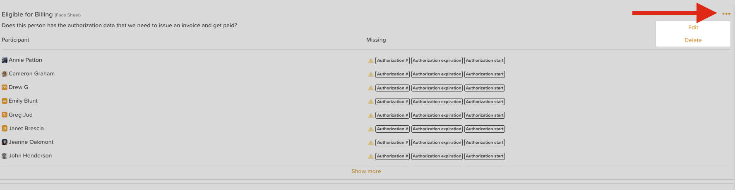The width and height of the screenshot is (735, 190).
Task: Click warning triangle in Greg Jud's row
Action: coord(371,115)
